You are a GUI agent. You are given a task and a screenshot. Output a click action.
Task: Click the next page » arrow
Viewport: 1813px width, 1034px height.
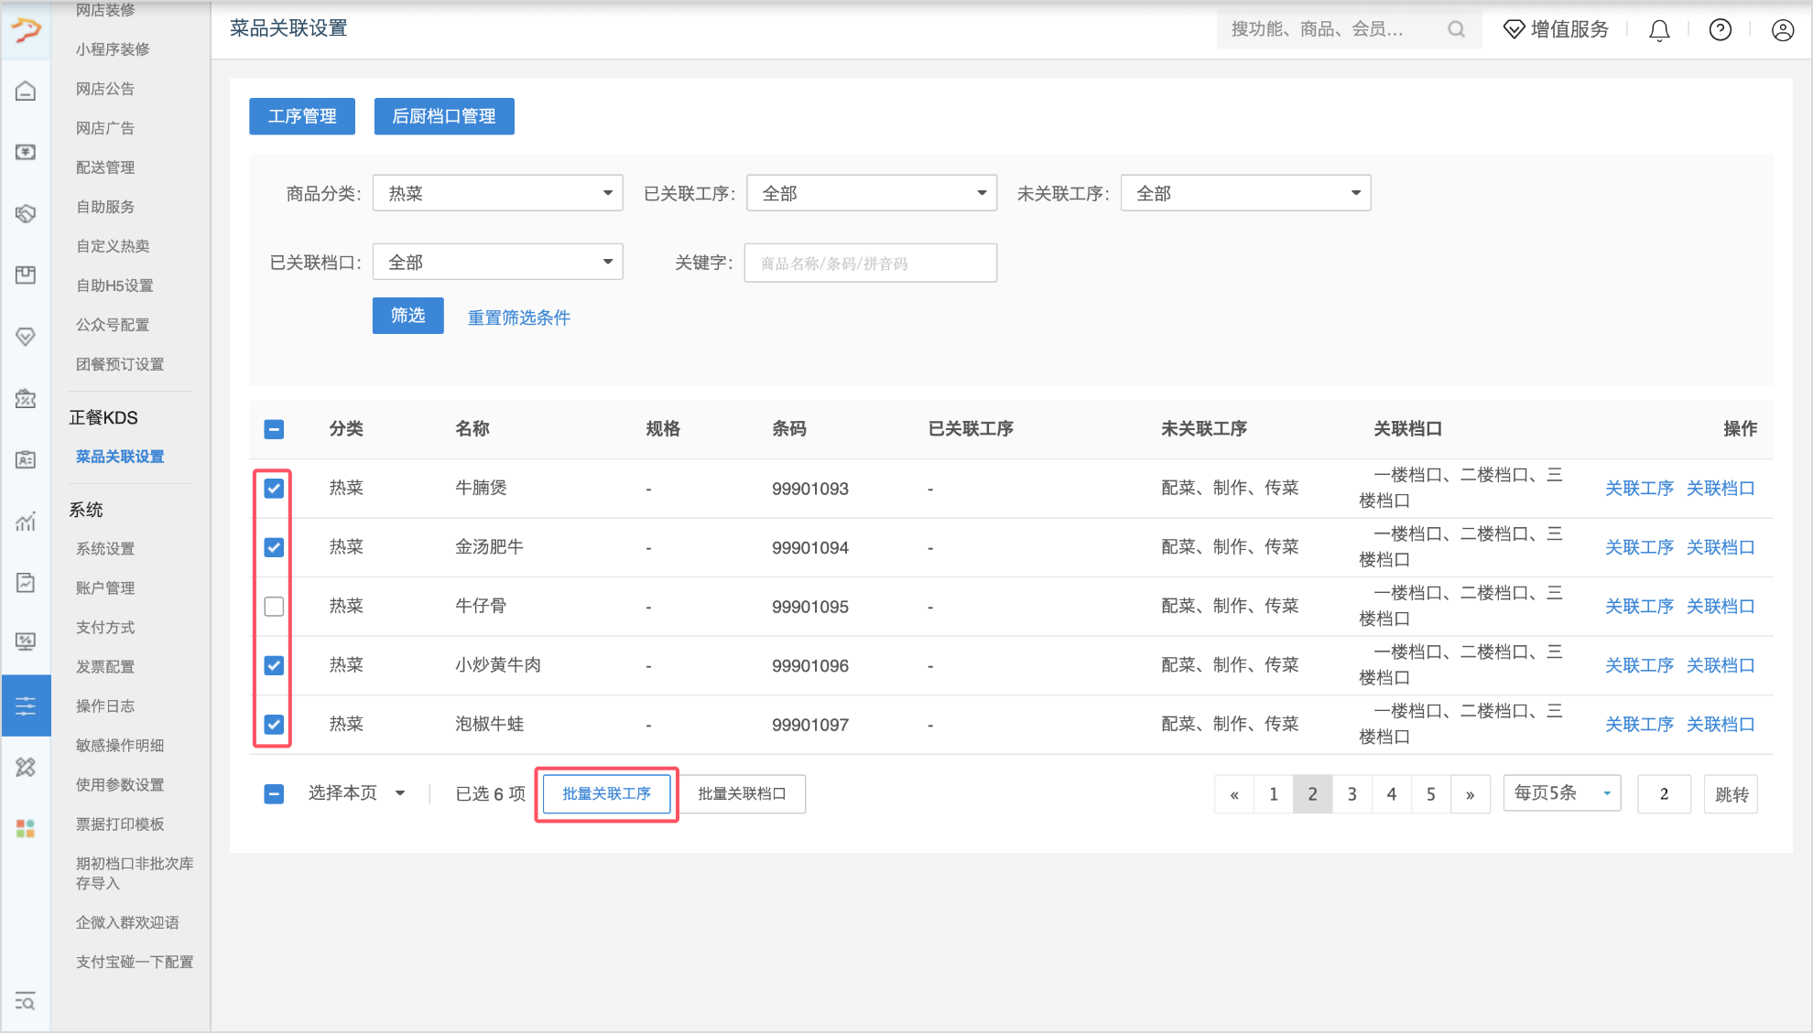tap(1470, 794)
